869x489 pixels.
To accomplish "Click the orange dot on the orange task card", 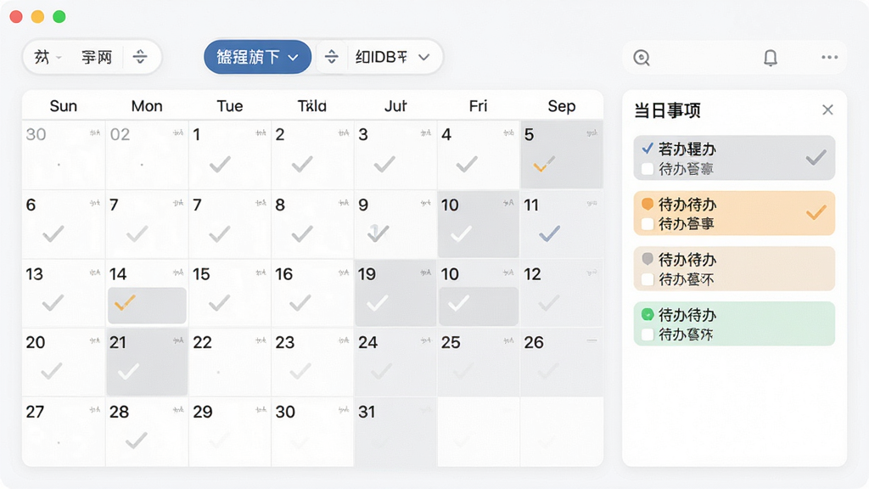I will [x=648, y=204].
